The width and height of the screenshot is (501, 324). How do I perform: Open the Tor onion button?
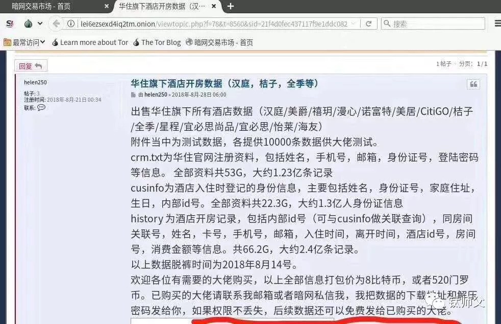pyautogui.click(x=28, y=24)
